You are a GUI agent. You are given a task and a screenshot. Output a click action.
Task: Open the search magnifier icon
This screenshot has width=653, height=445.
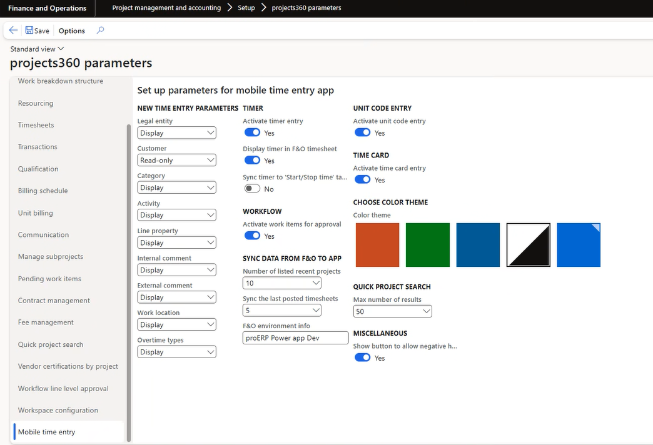tap(100, 31)
